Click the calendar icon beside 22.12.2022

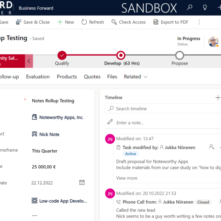(x=82, y=182)
